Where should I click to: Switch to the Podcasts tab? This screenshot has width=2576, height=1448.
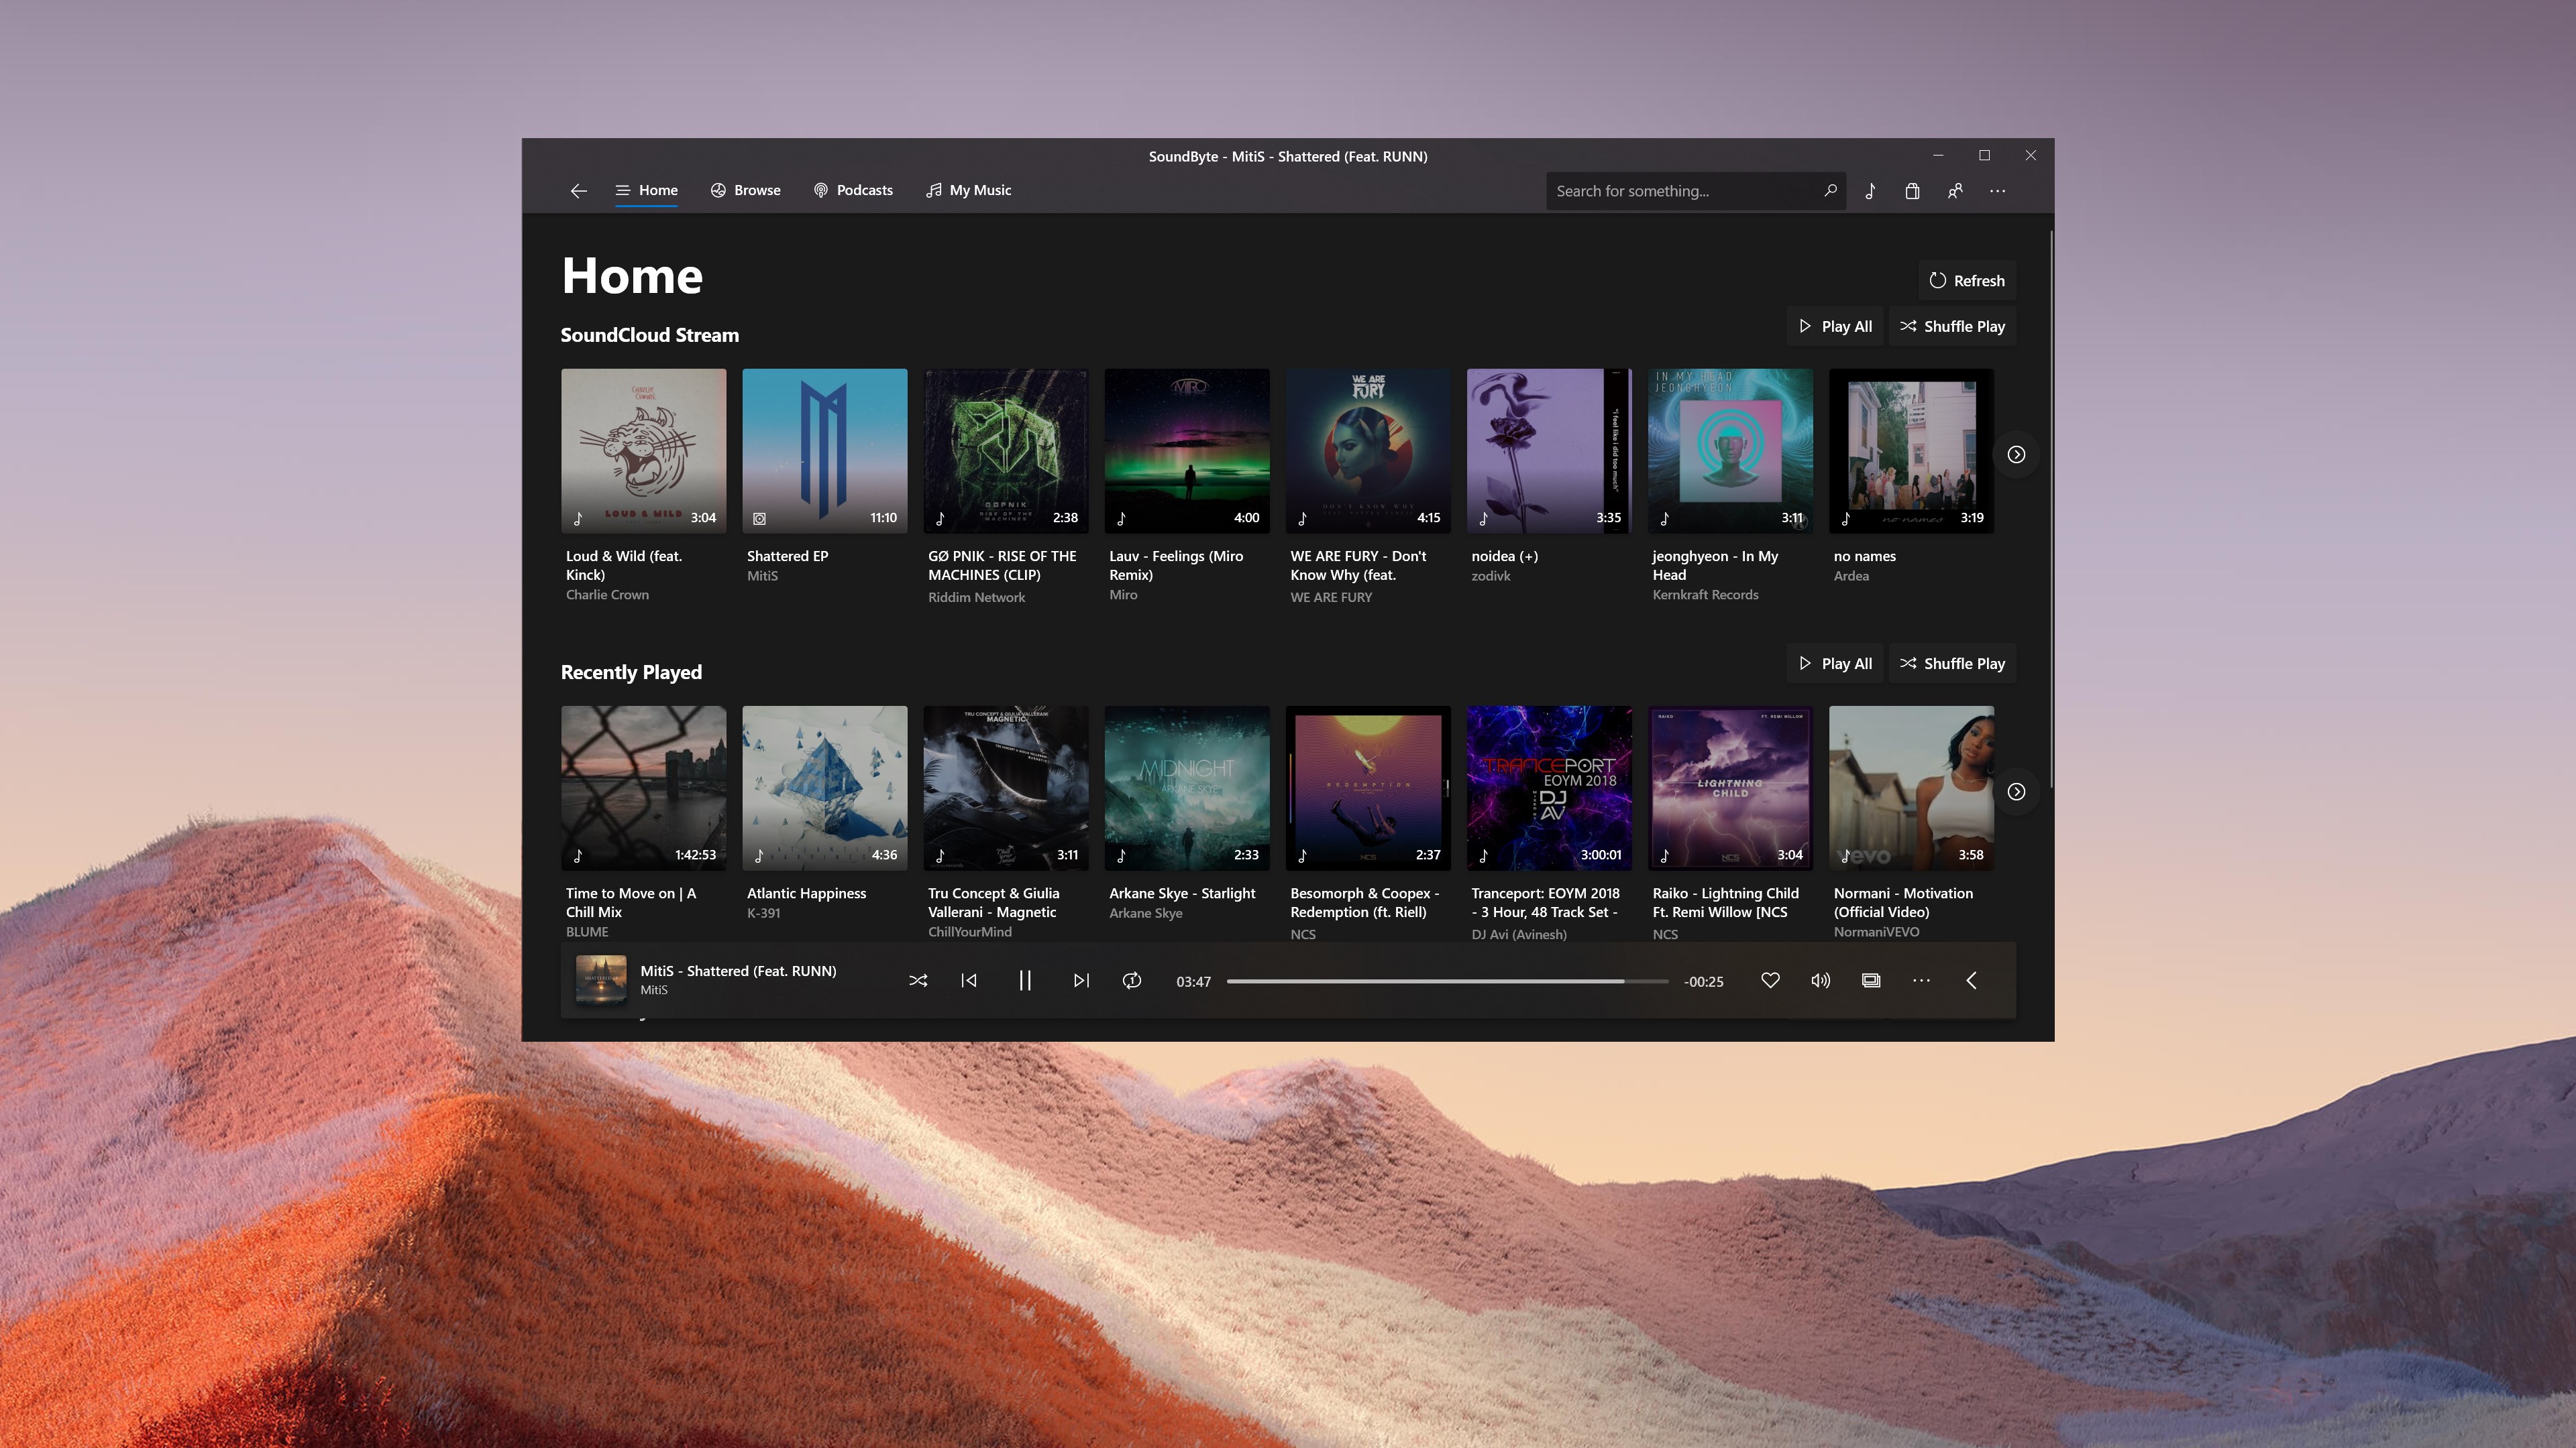853,190
